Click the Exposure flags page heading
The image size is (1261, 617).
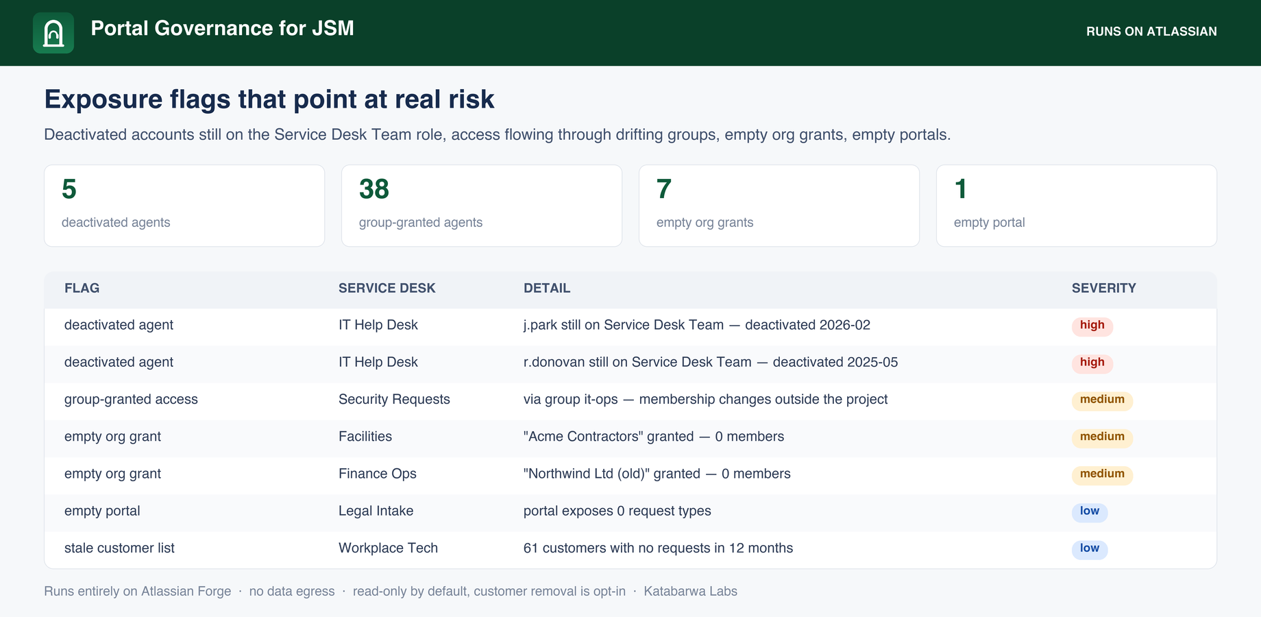tap(269, 100)
